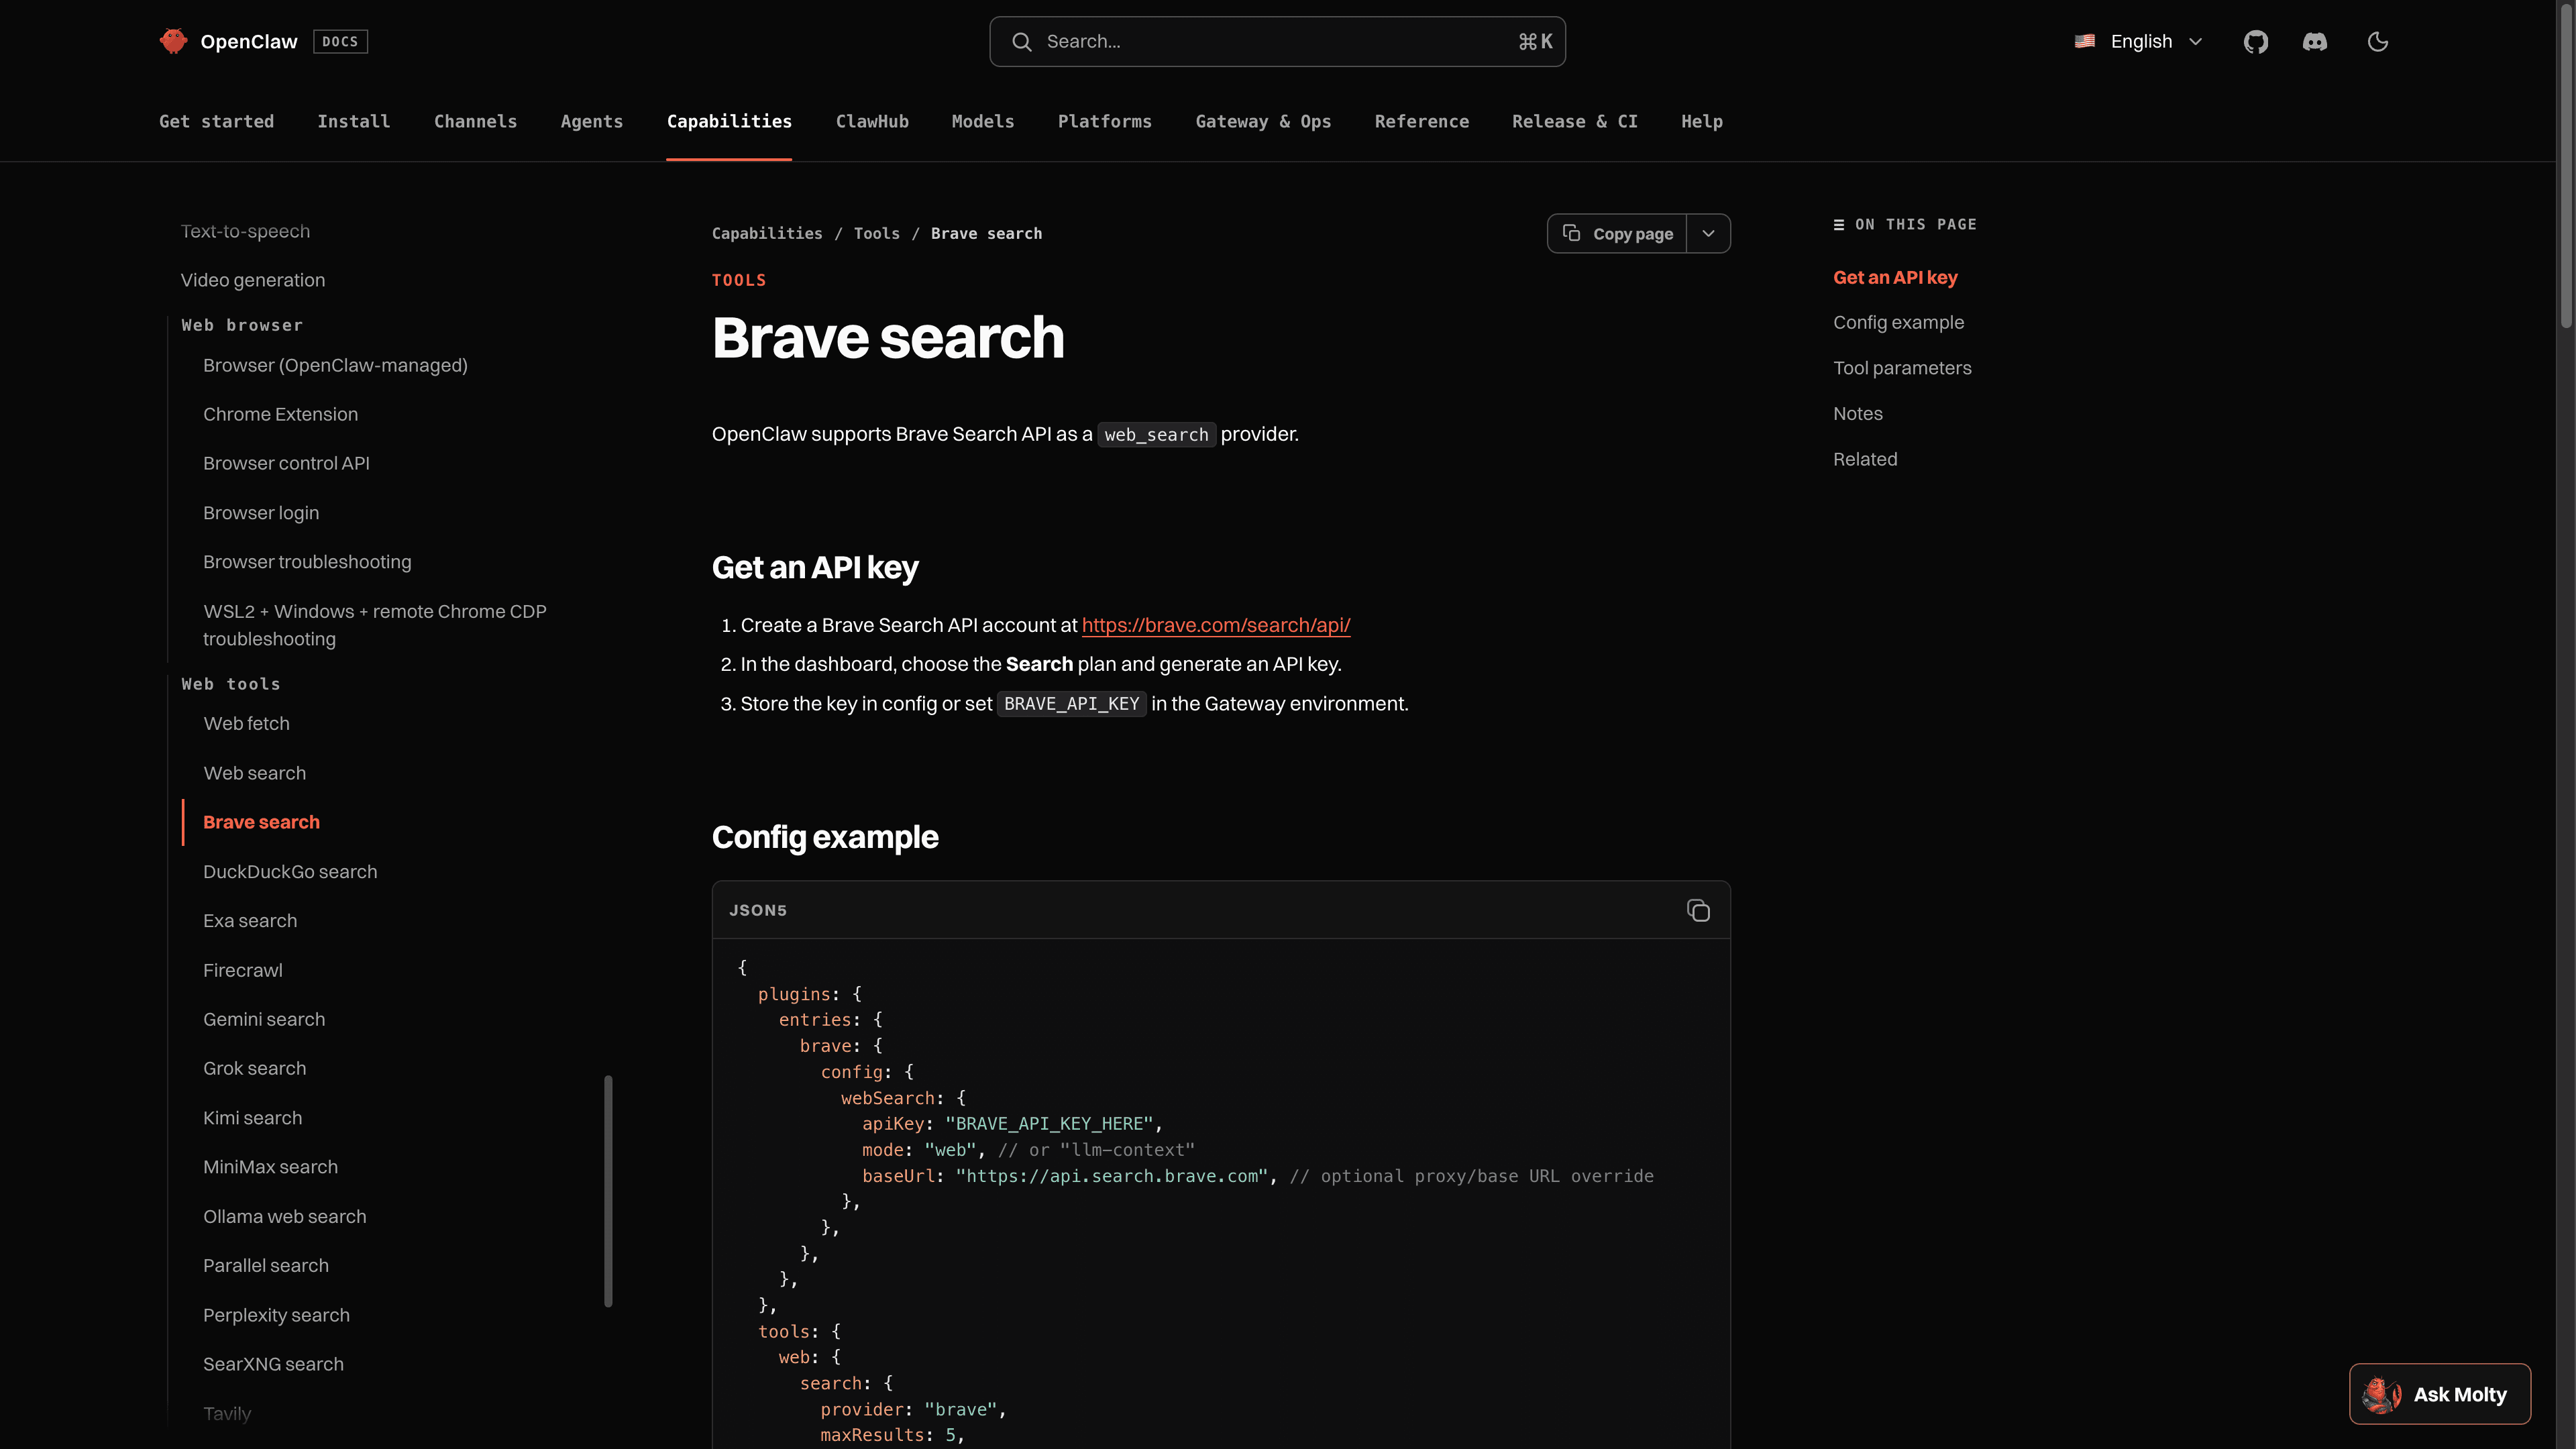Open DuckDuckGo search page
The width and height of the screenshot is (2576, 1449).
point(290,871)
